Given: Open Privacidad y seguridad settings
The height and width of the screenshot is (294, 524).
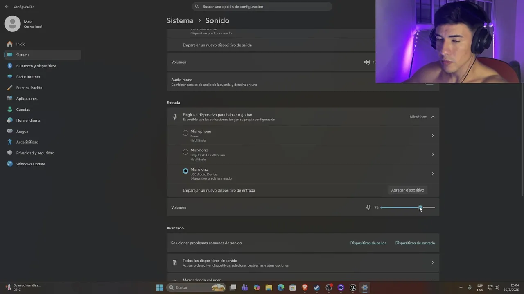Looking at the screenshot, I should [x=42, y=153].
